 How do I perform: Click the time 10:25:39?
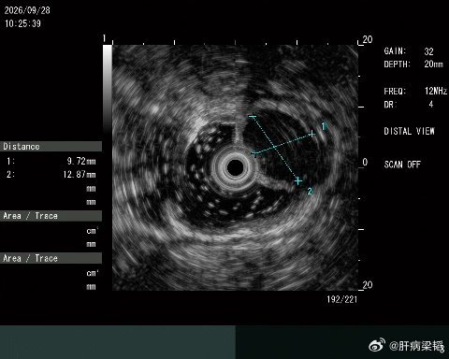[x=22, y=23]
